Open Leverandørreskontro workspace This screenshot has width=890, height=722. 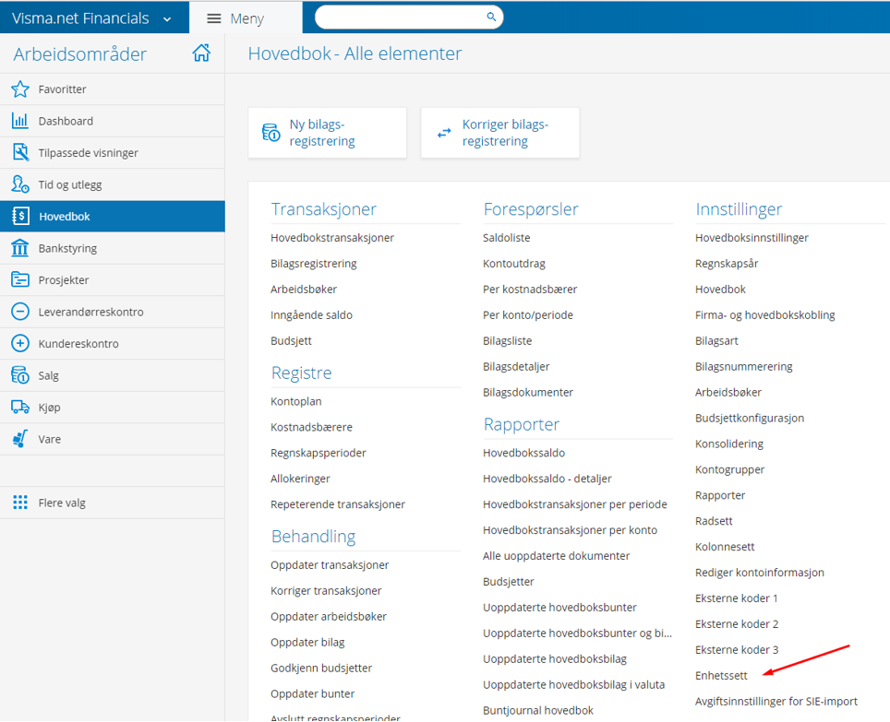point(113,311)
